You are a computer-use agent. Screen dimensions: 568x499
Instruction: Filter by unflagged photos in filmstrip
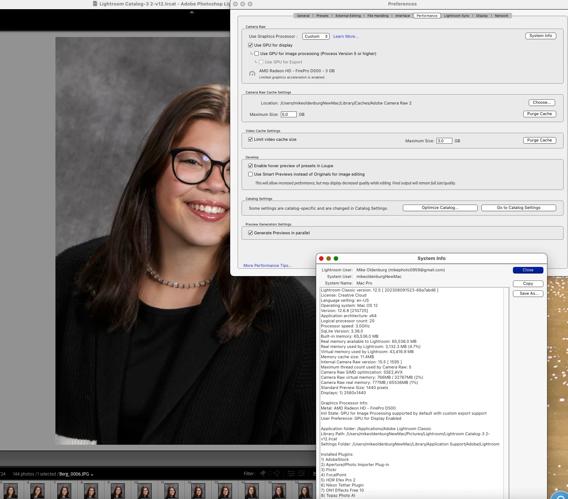270,473
